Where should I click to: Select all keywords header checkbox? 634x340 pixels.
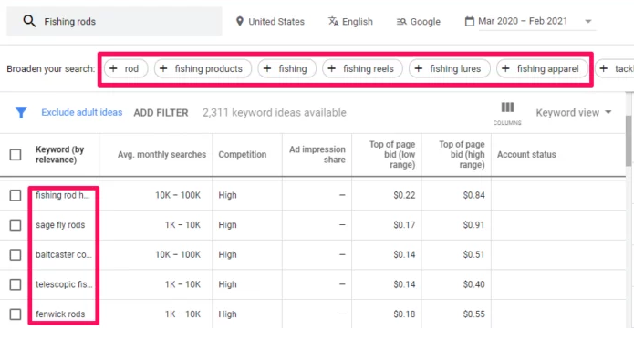click(16, 155)
